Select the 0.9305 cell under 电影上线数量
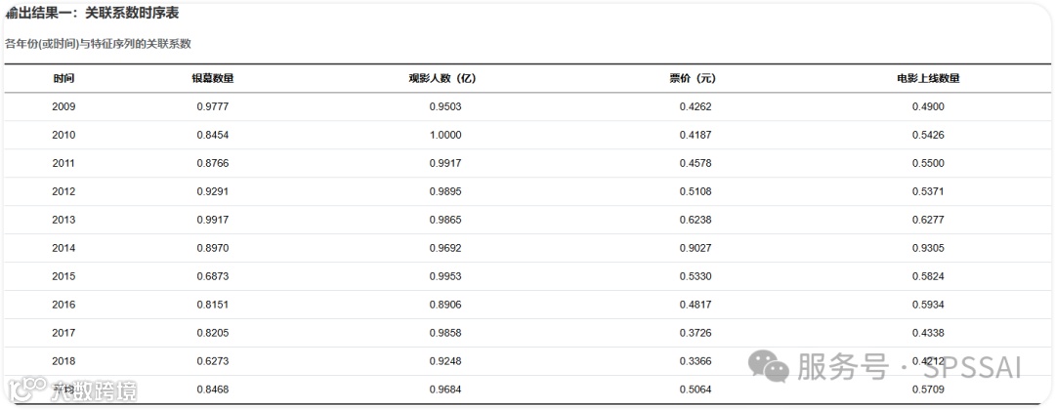 tap(928, 248)
